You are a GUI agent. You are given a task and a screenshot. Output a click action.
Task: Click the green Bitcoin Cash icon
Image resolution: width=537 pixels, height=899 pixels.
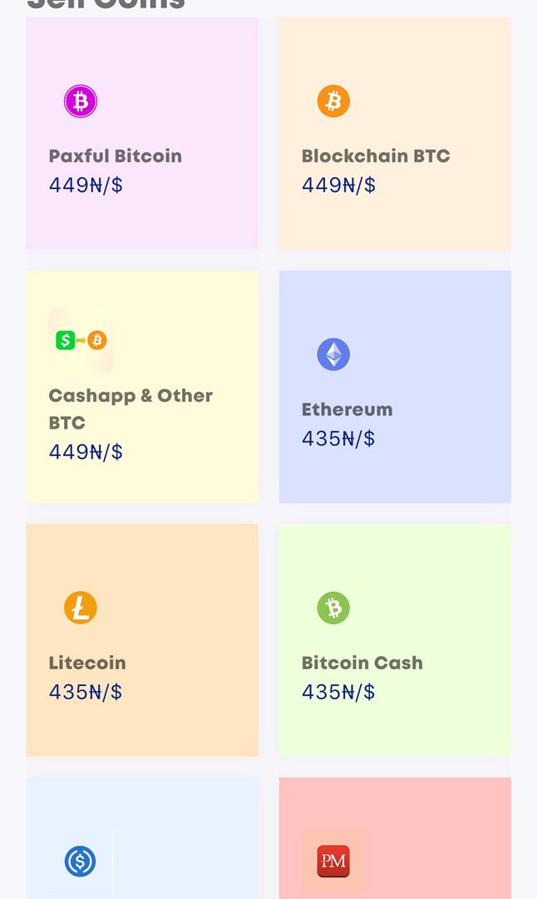pos(333,608)
